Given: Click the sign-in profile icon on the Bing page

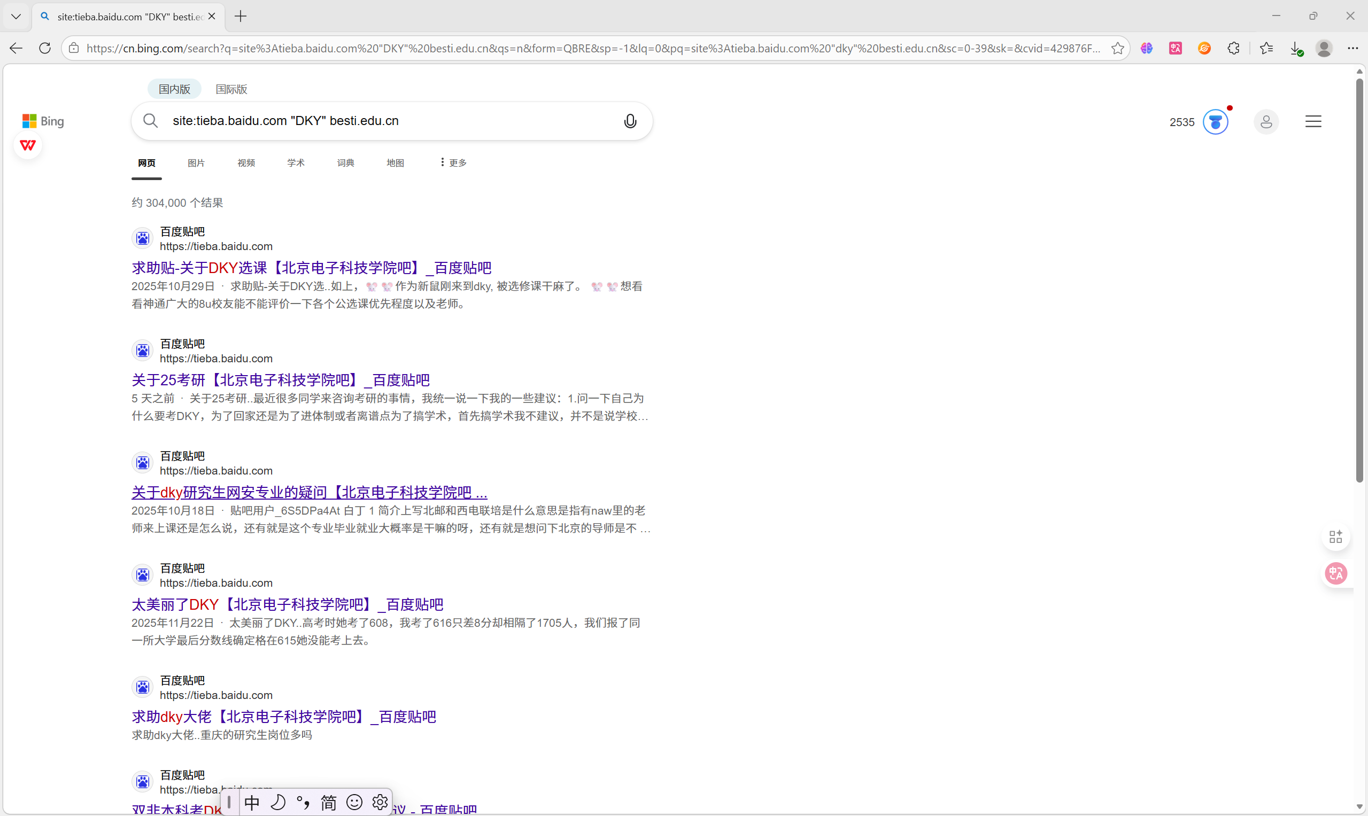Looking at the screenshot, I should pos(1266,121).
